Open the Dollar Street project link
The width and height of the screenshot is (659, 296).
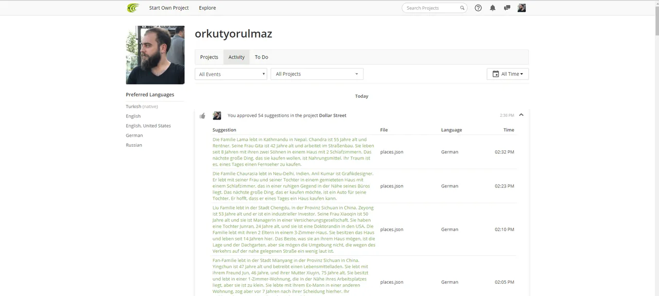click(333, 116)
